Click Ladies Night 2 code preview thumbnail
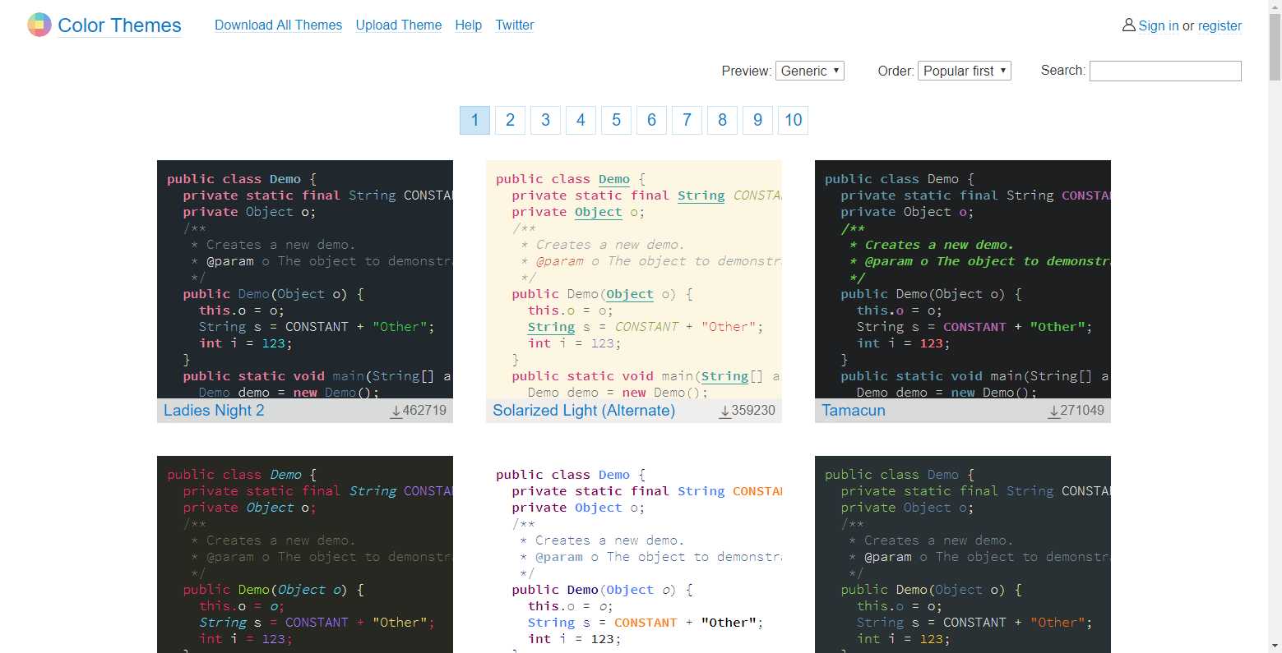Viewport: 1282px width, 653px height. (x=305, y=279)
